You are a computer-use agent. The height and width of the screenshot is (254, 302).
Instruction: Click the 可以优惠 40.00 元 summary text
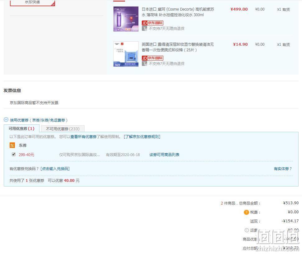point(63,181)
